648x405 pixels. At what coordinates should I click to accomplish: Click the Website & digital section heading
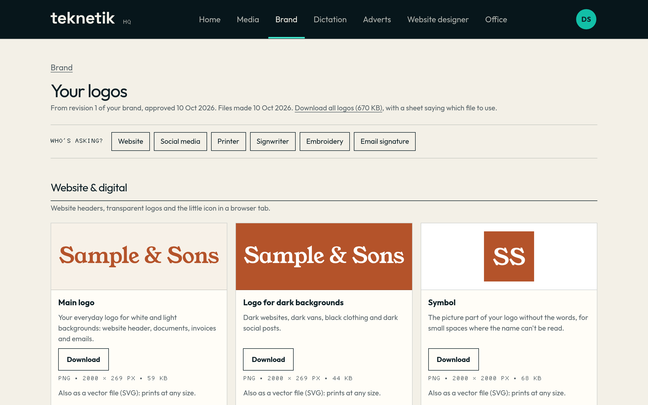[x=89, y=188]
